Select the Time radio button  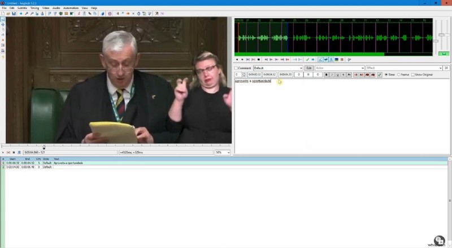click(386, 74)
